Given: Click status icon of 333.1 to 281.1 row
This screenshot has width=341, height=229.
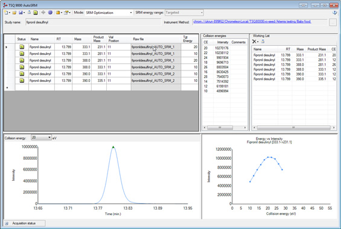Looking at the screenshot, I should tap(22, 54).
